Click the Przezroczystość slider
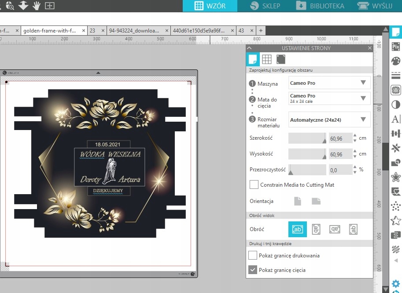Image resolution: width=402 pixels, height=293 pixels. coord(307,170)
